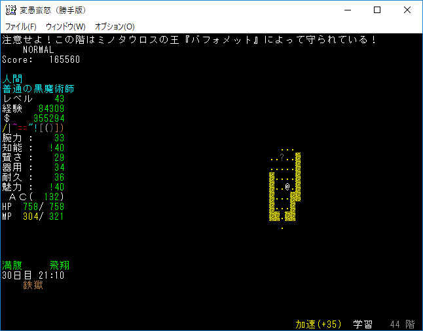Click the 学習 status in the bottom bar

(363, 324)
